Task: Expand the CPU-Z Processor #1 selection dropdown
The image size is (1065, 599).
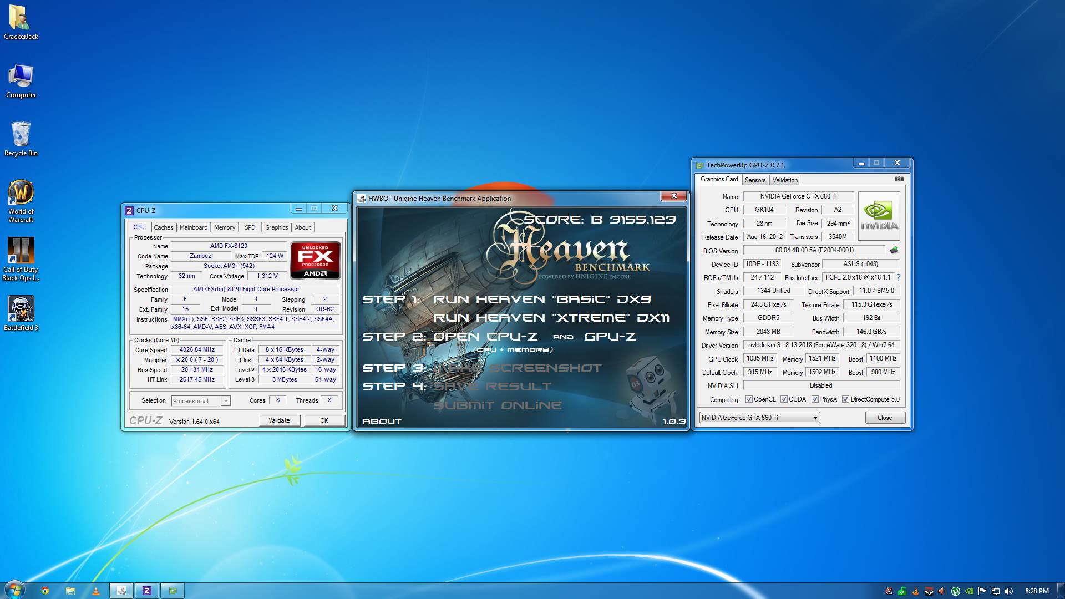Action: (x=225, y=400)
